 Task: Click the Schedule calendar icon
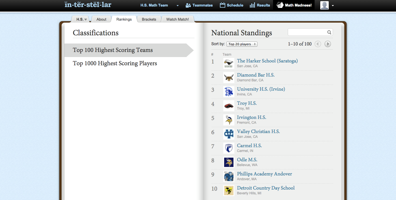222,5
